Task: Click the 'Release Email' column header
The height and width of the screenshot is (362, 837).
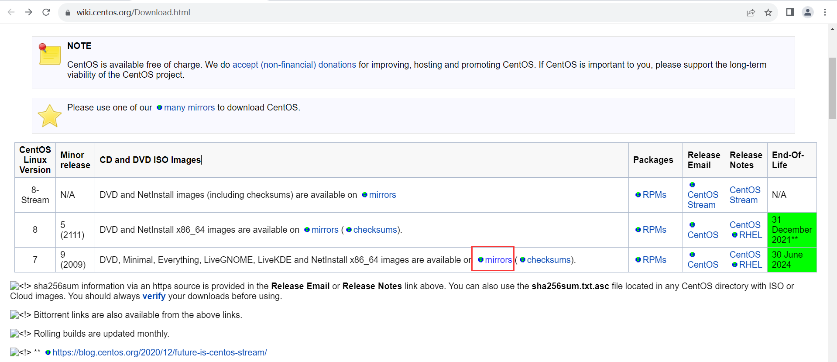Action: (x=704, y=160)
